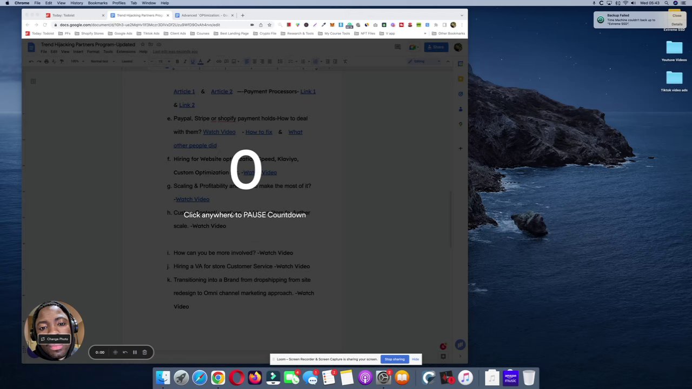
Task: Open the How to fix link
Action: coord(258,132)
